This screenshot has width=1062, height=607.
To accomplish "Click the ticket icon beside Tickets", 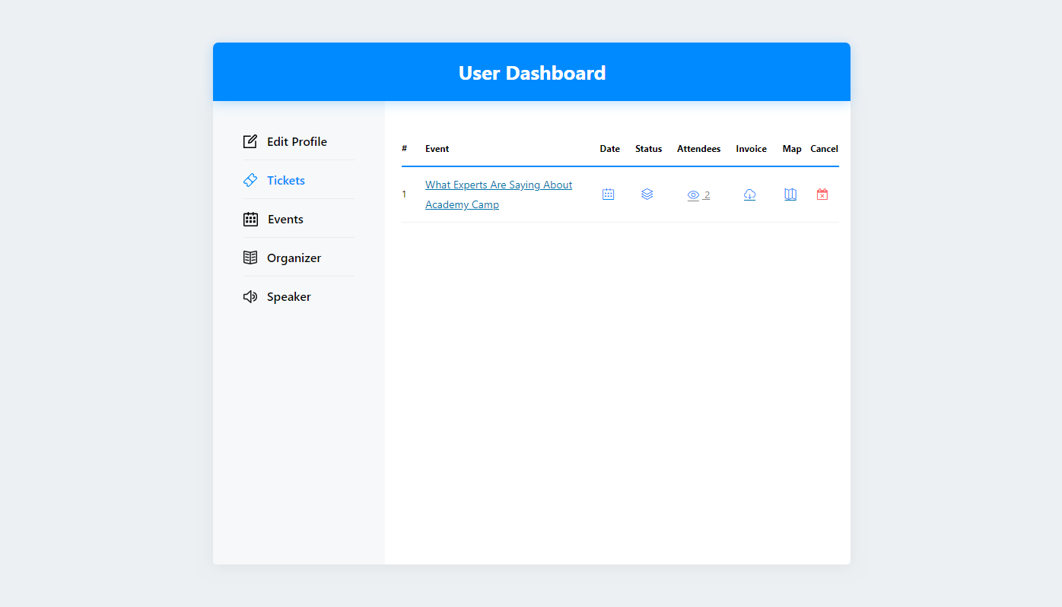I will pos(250,180).
